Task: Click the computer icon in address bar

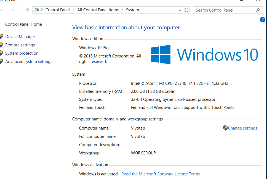Action: [36, 10]
